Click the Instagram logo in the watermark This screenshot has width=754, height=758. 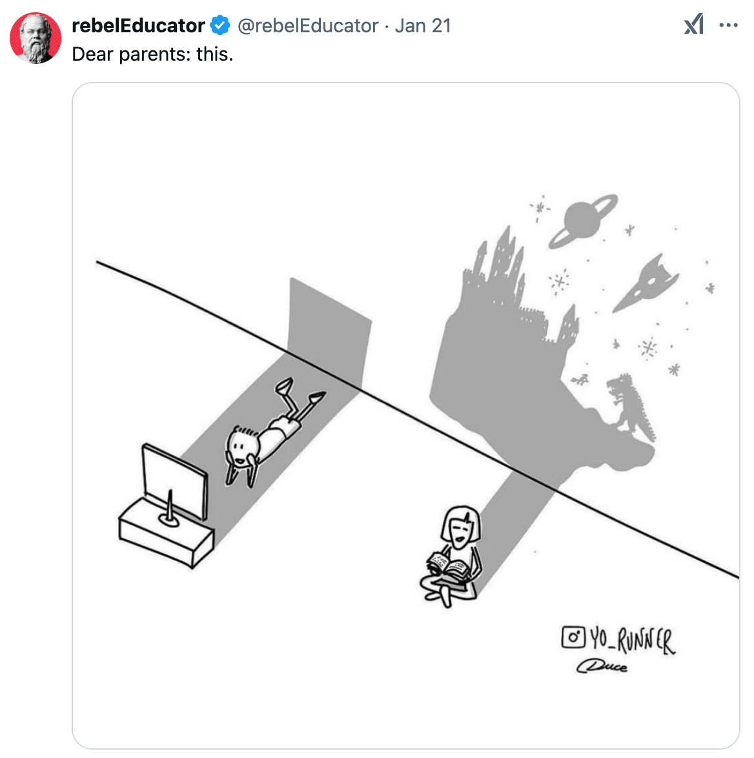point(573,637)
